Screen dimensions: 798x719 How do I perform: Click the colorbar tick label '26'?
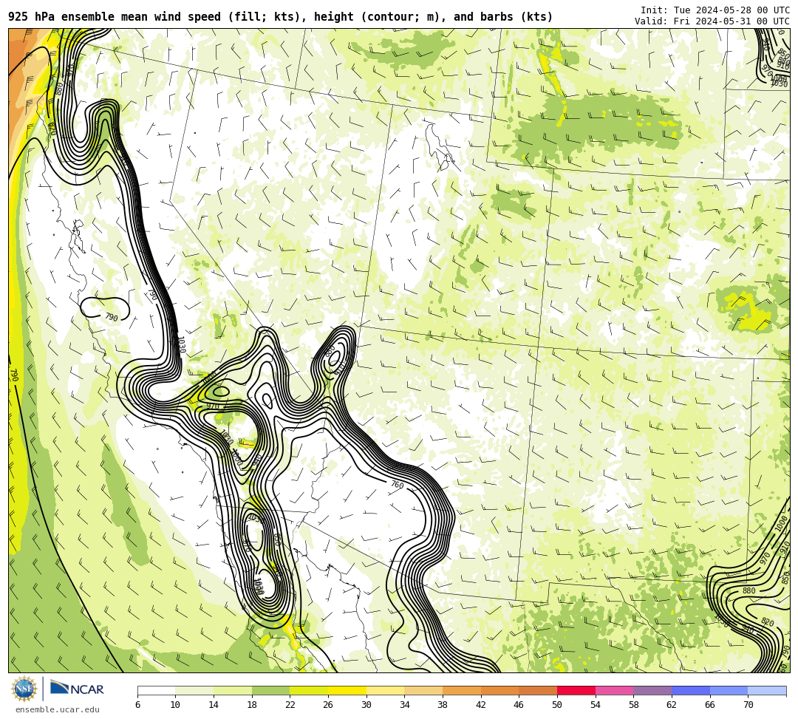pos(328,705)
